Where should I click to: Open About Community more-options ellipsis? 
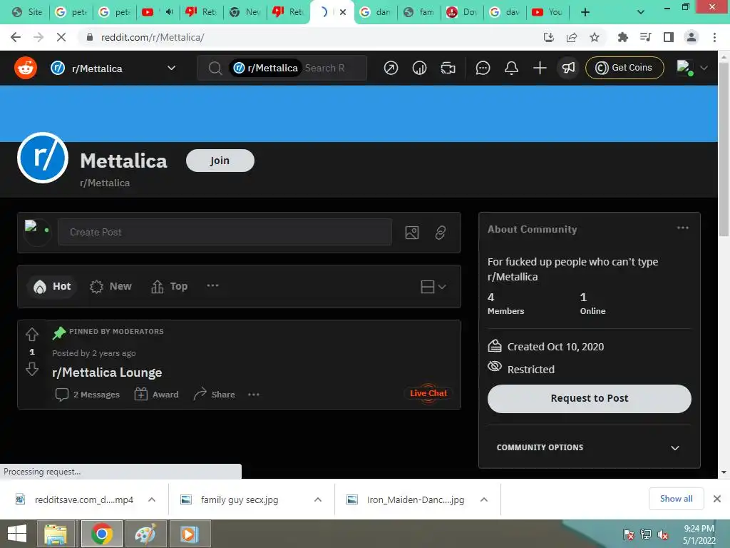click(682, 228)
